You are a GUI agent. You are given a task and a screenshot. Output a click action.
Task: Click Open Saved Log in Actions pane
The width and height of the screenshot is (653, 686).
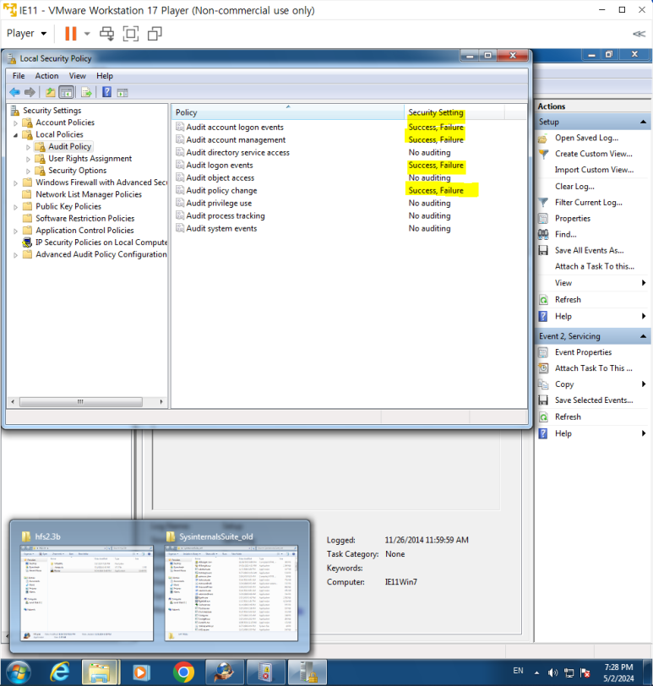click(586, 138)
